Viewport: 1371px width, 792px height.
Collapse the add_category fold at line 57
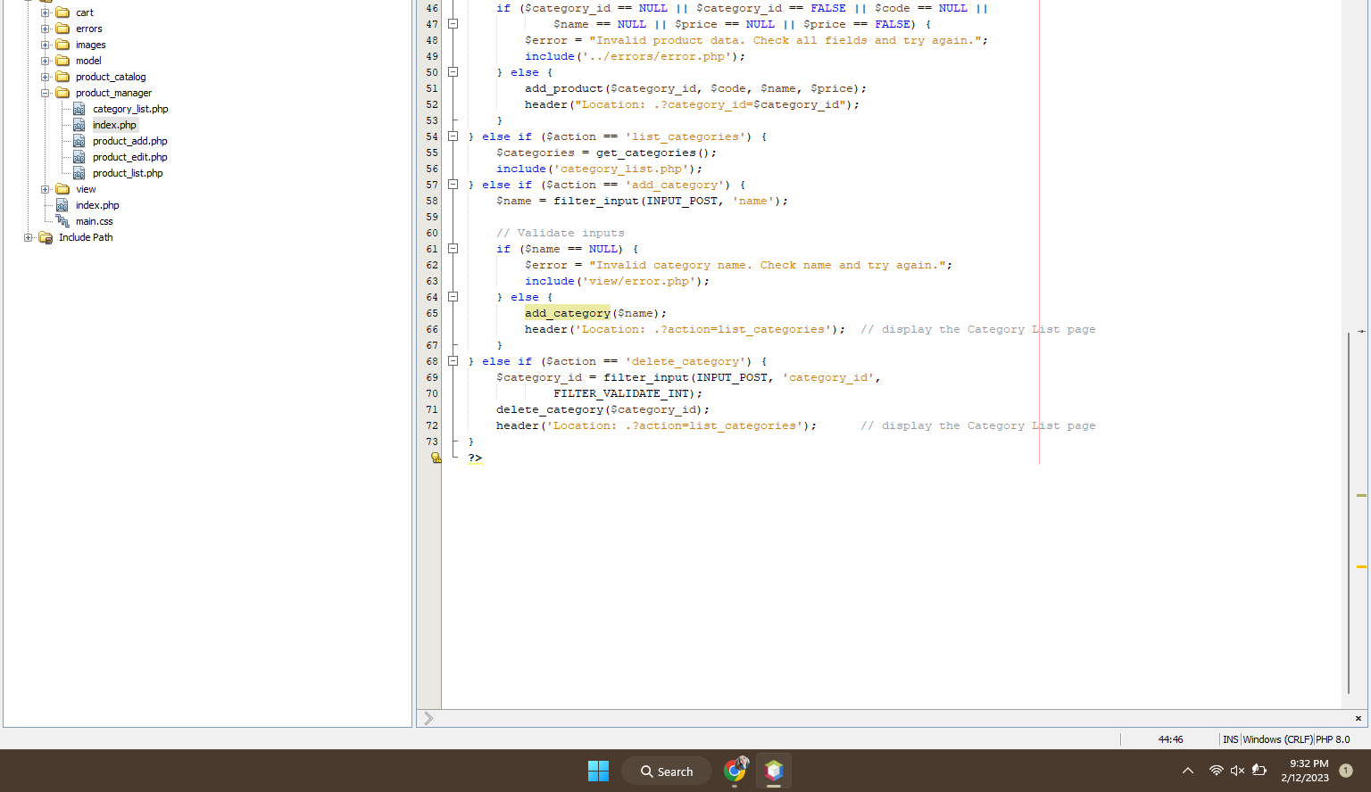point(453,185)
